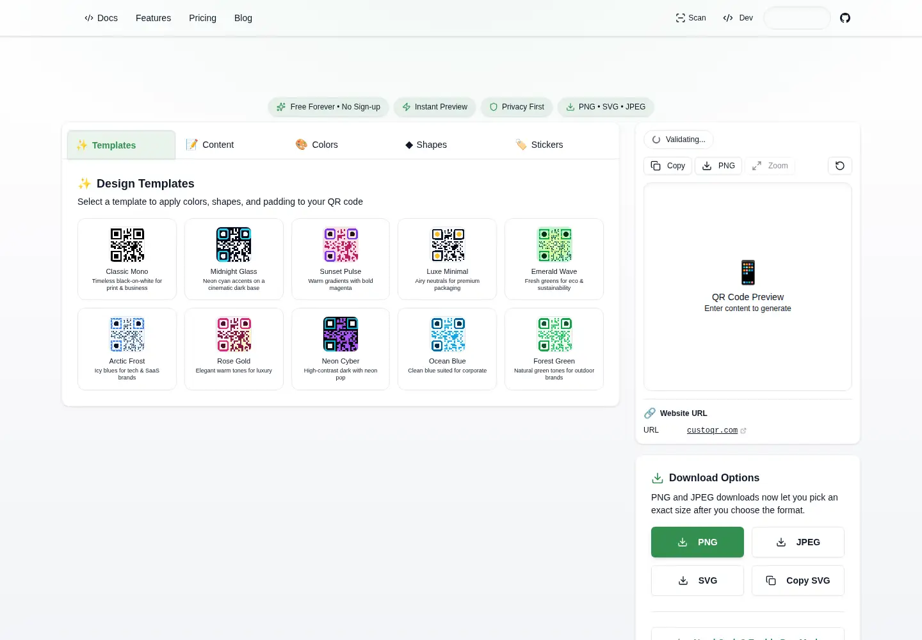This screenshot has height=640, width=922.
Task: Click the Copy SVG button
Action: coord(798,580)
